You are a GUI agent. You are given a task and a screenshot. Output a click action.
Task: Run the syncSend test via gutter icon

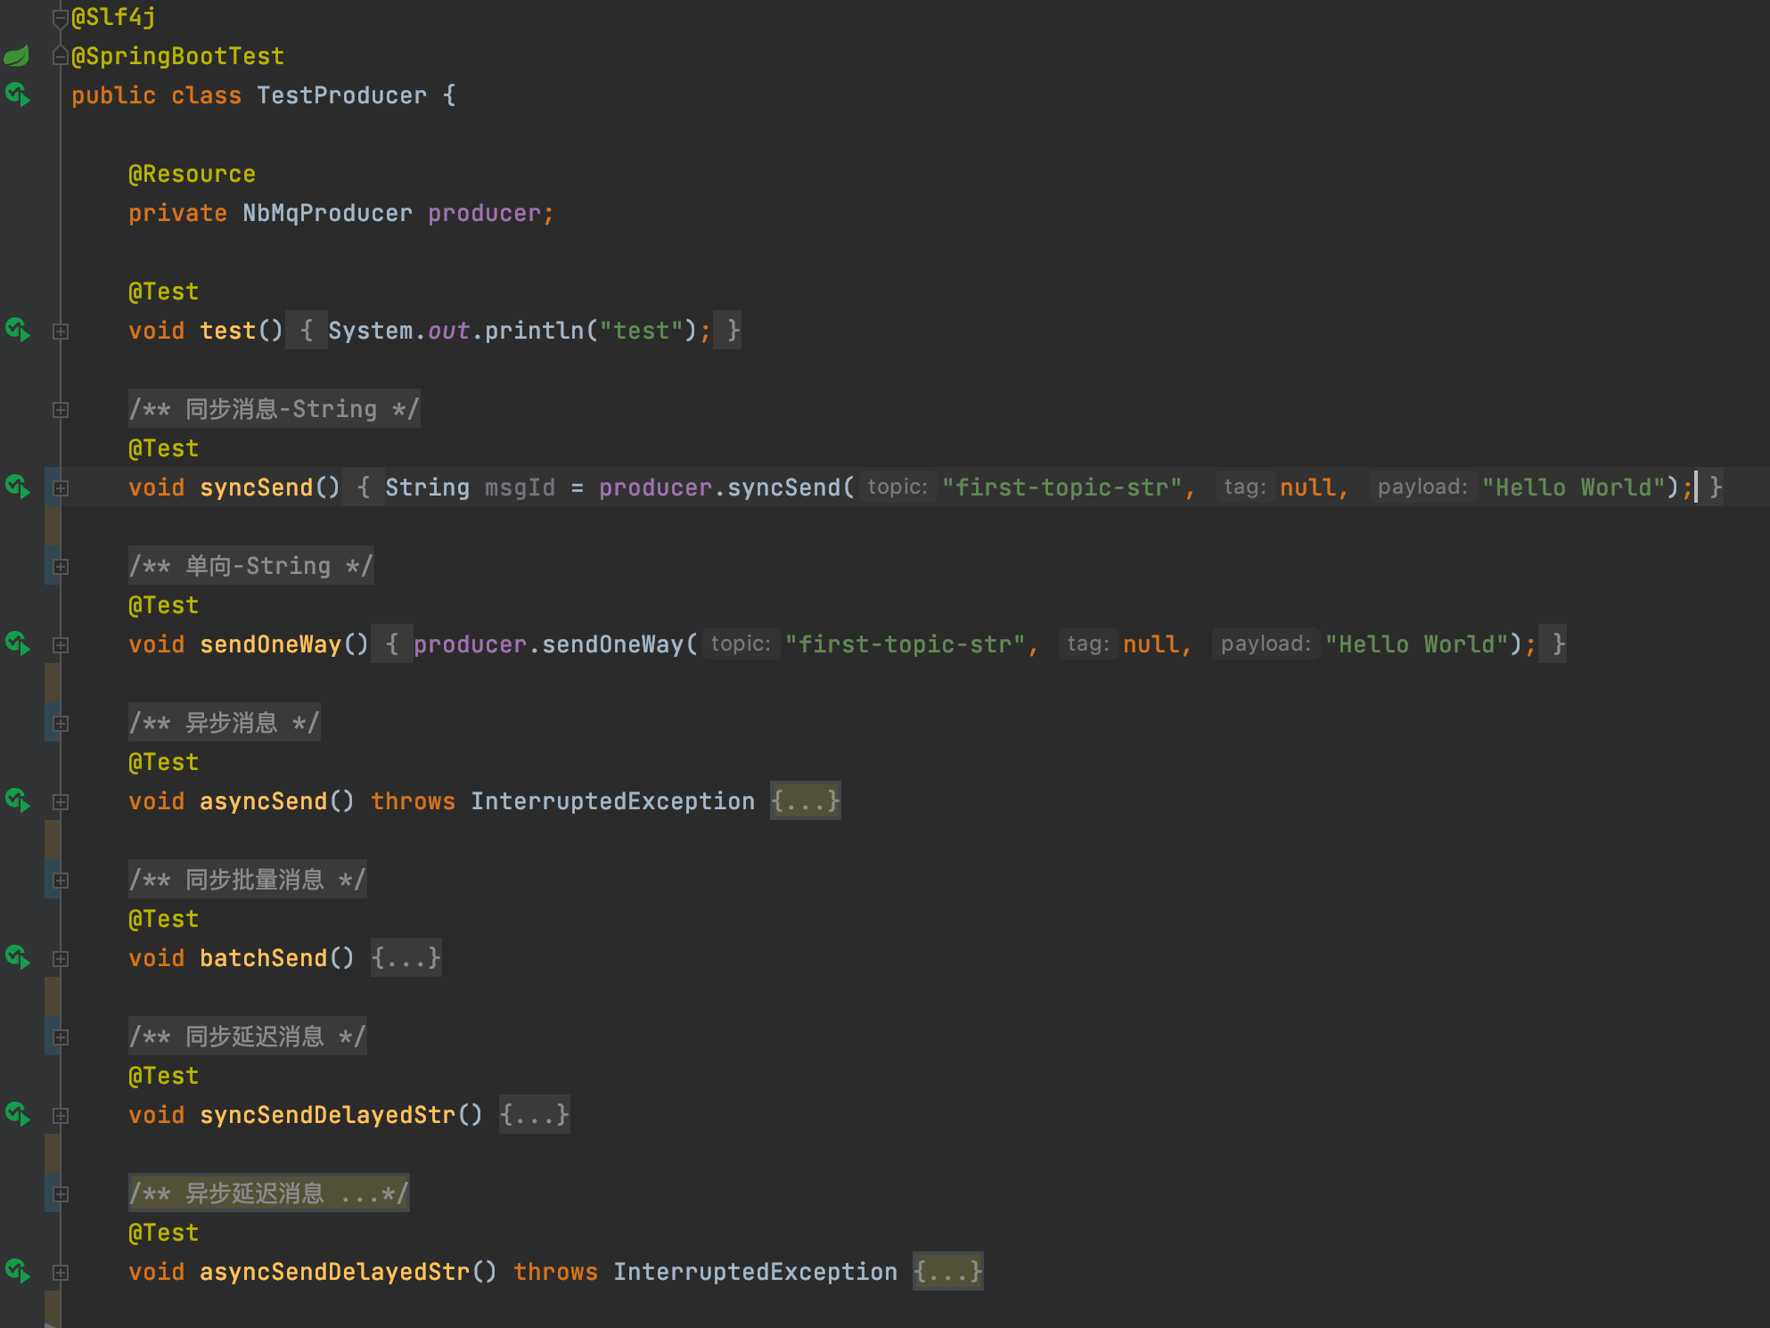click(18, 488)
